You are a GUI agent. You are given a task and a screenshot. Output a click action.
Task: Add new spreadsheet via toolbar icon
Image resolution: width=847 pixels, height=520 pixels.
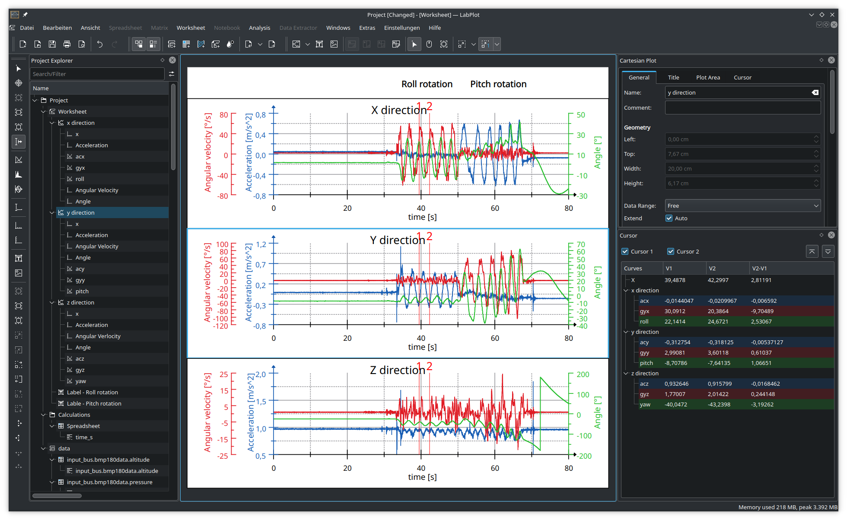point(186,44)
